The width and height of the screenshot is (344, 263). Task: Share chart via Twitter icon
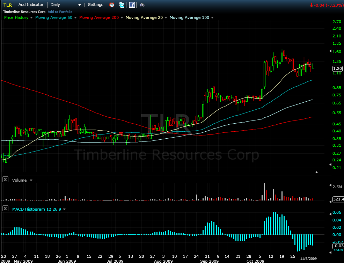pyautogui.click(x=122, y=5)
